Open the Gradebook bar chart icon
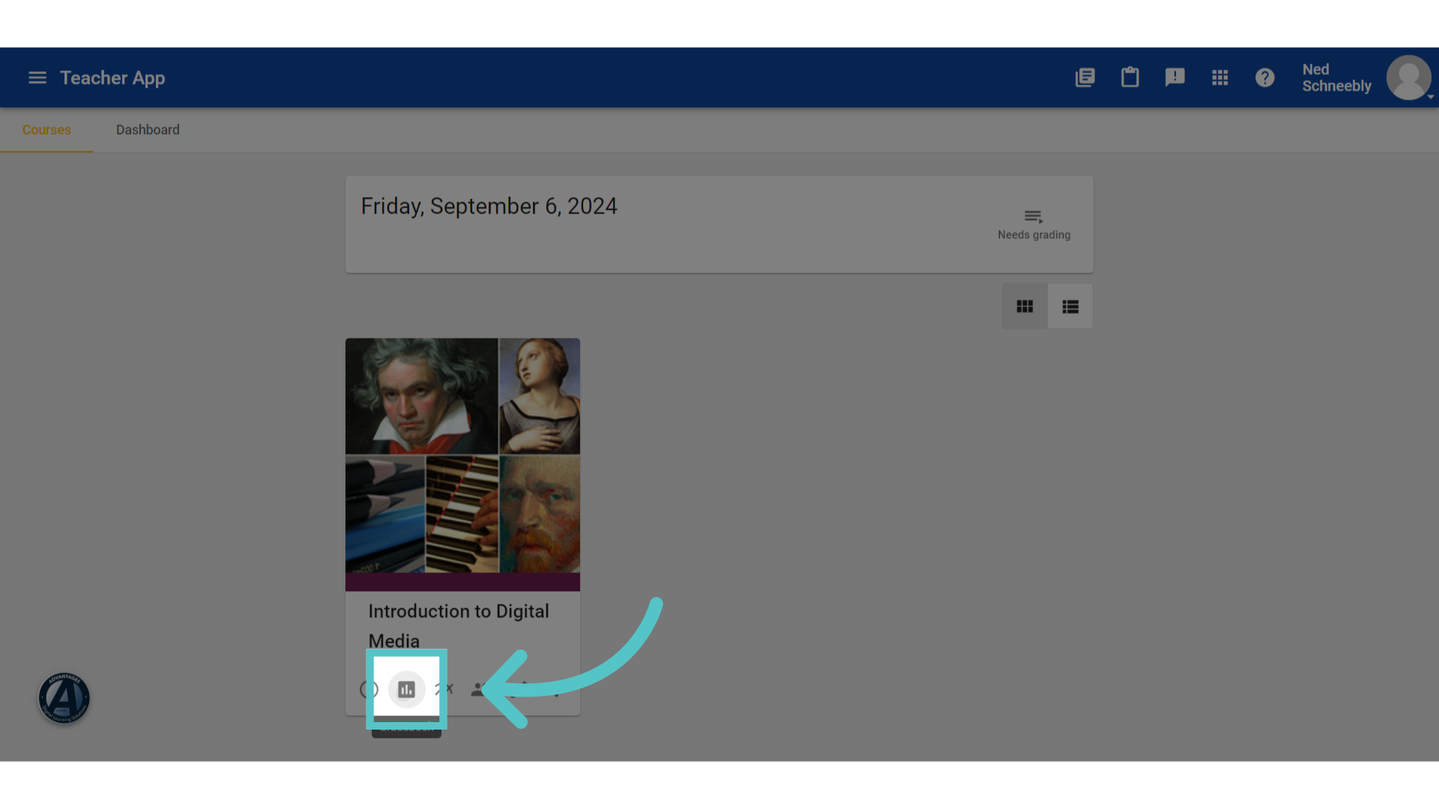This screenshot has height=809, width=1439. [407, 689]
